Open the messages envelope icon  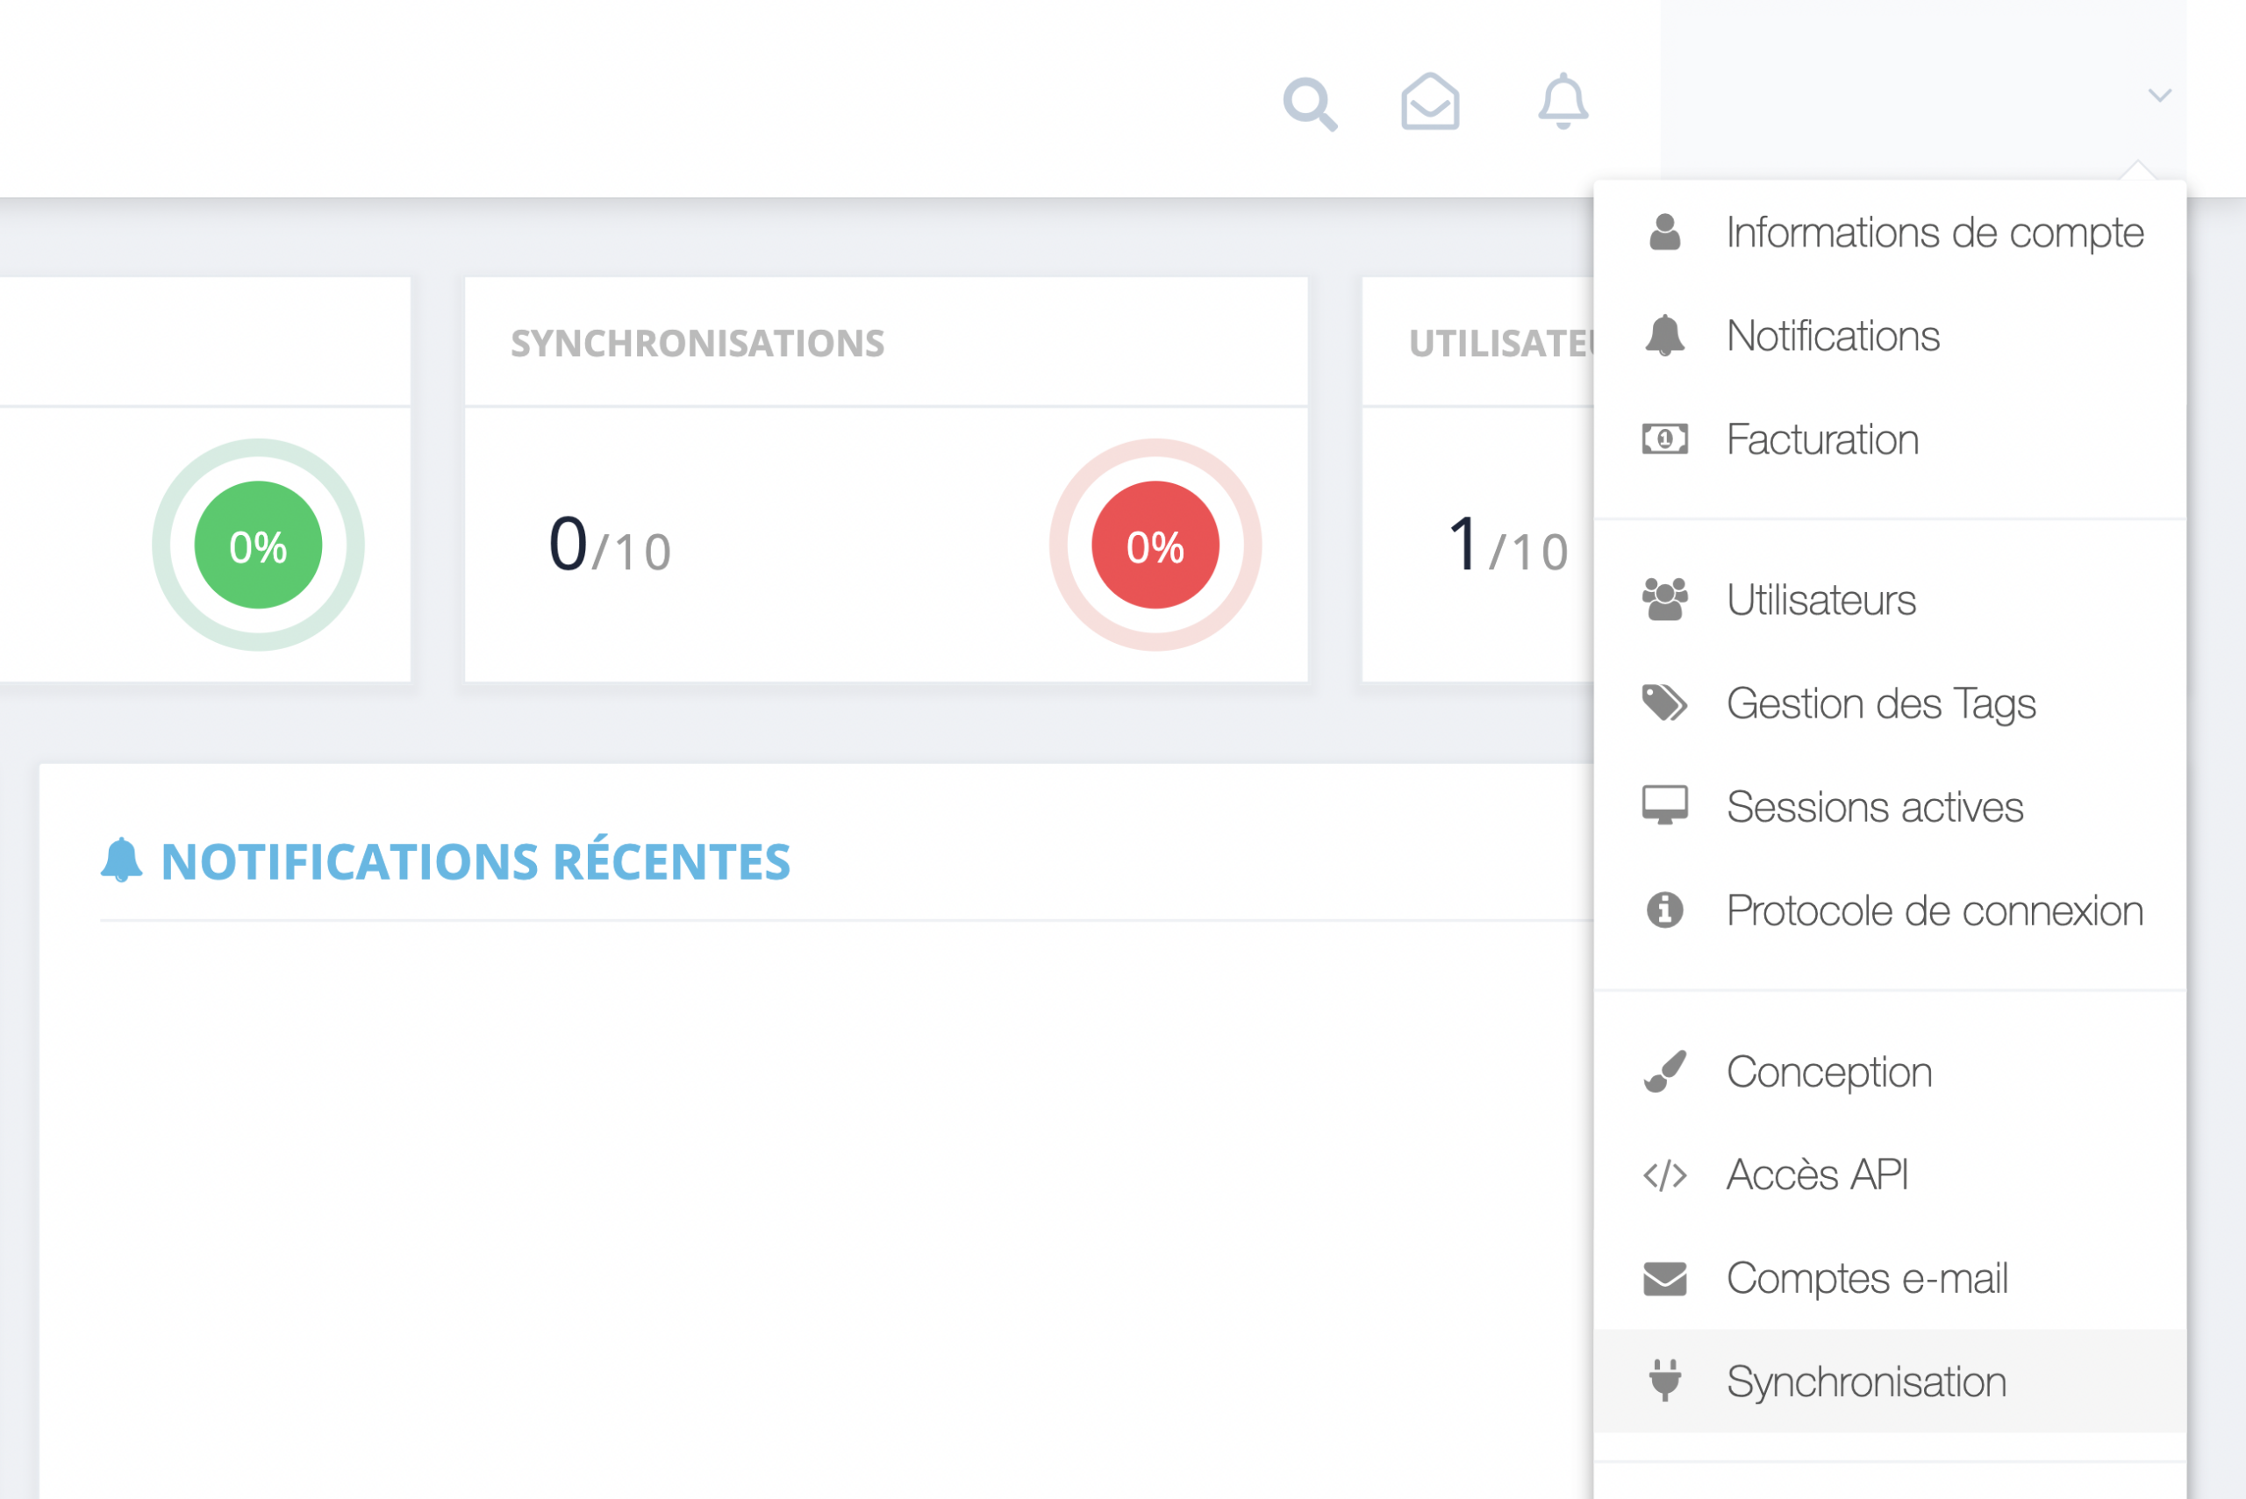pos(1429,102)
